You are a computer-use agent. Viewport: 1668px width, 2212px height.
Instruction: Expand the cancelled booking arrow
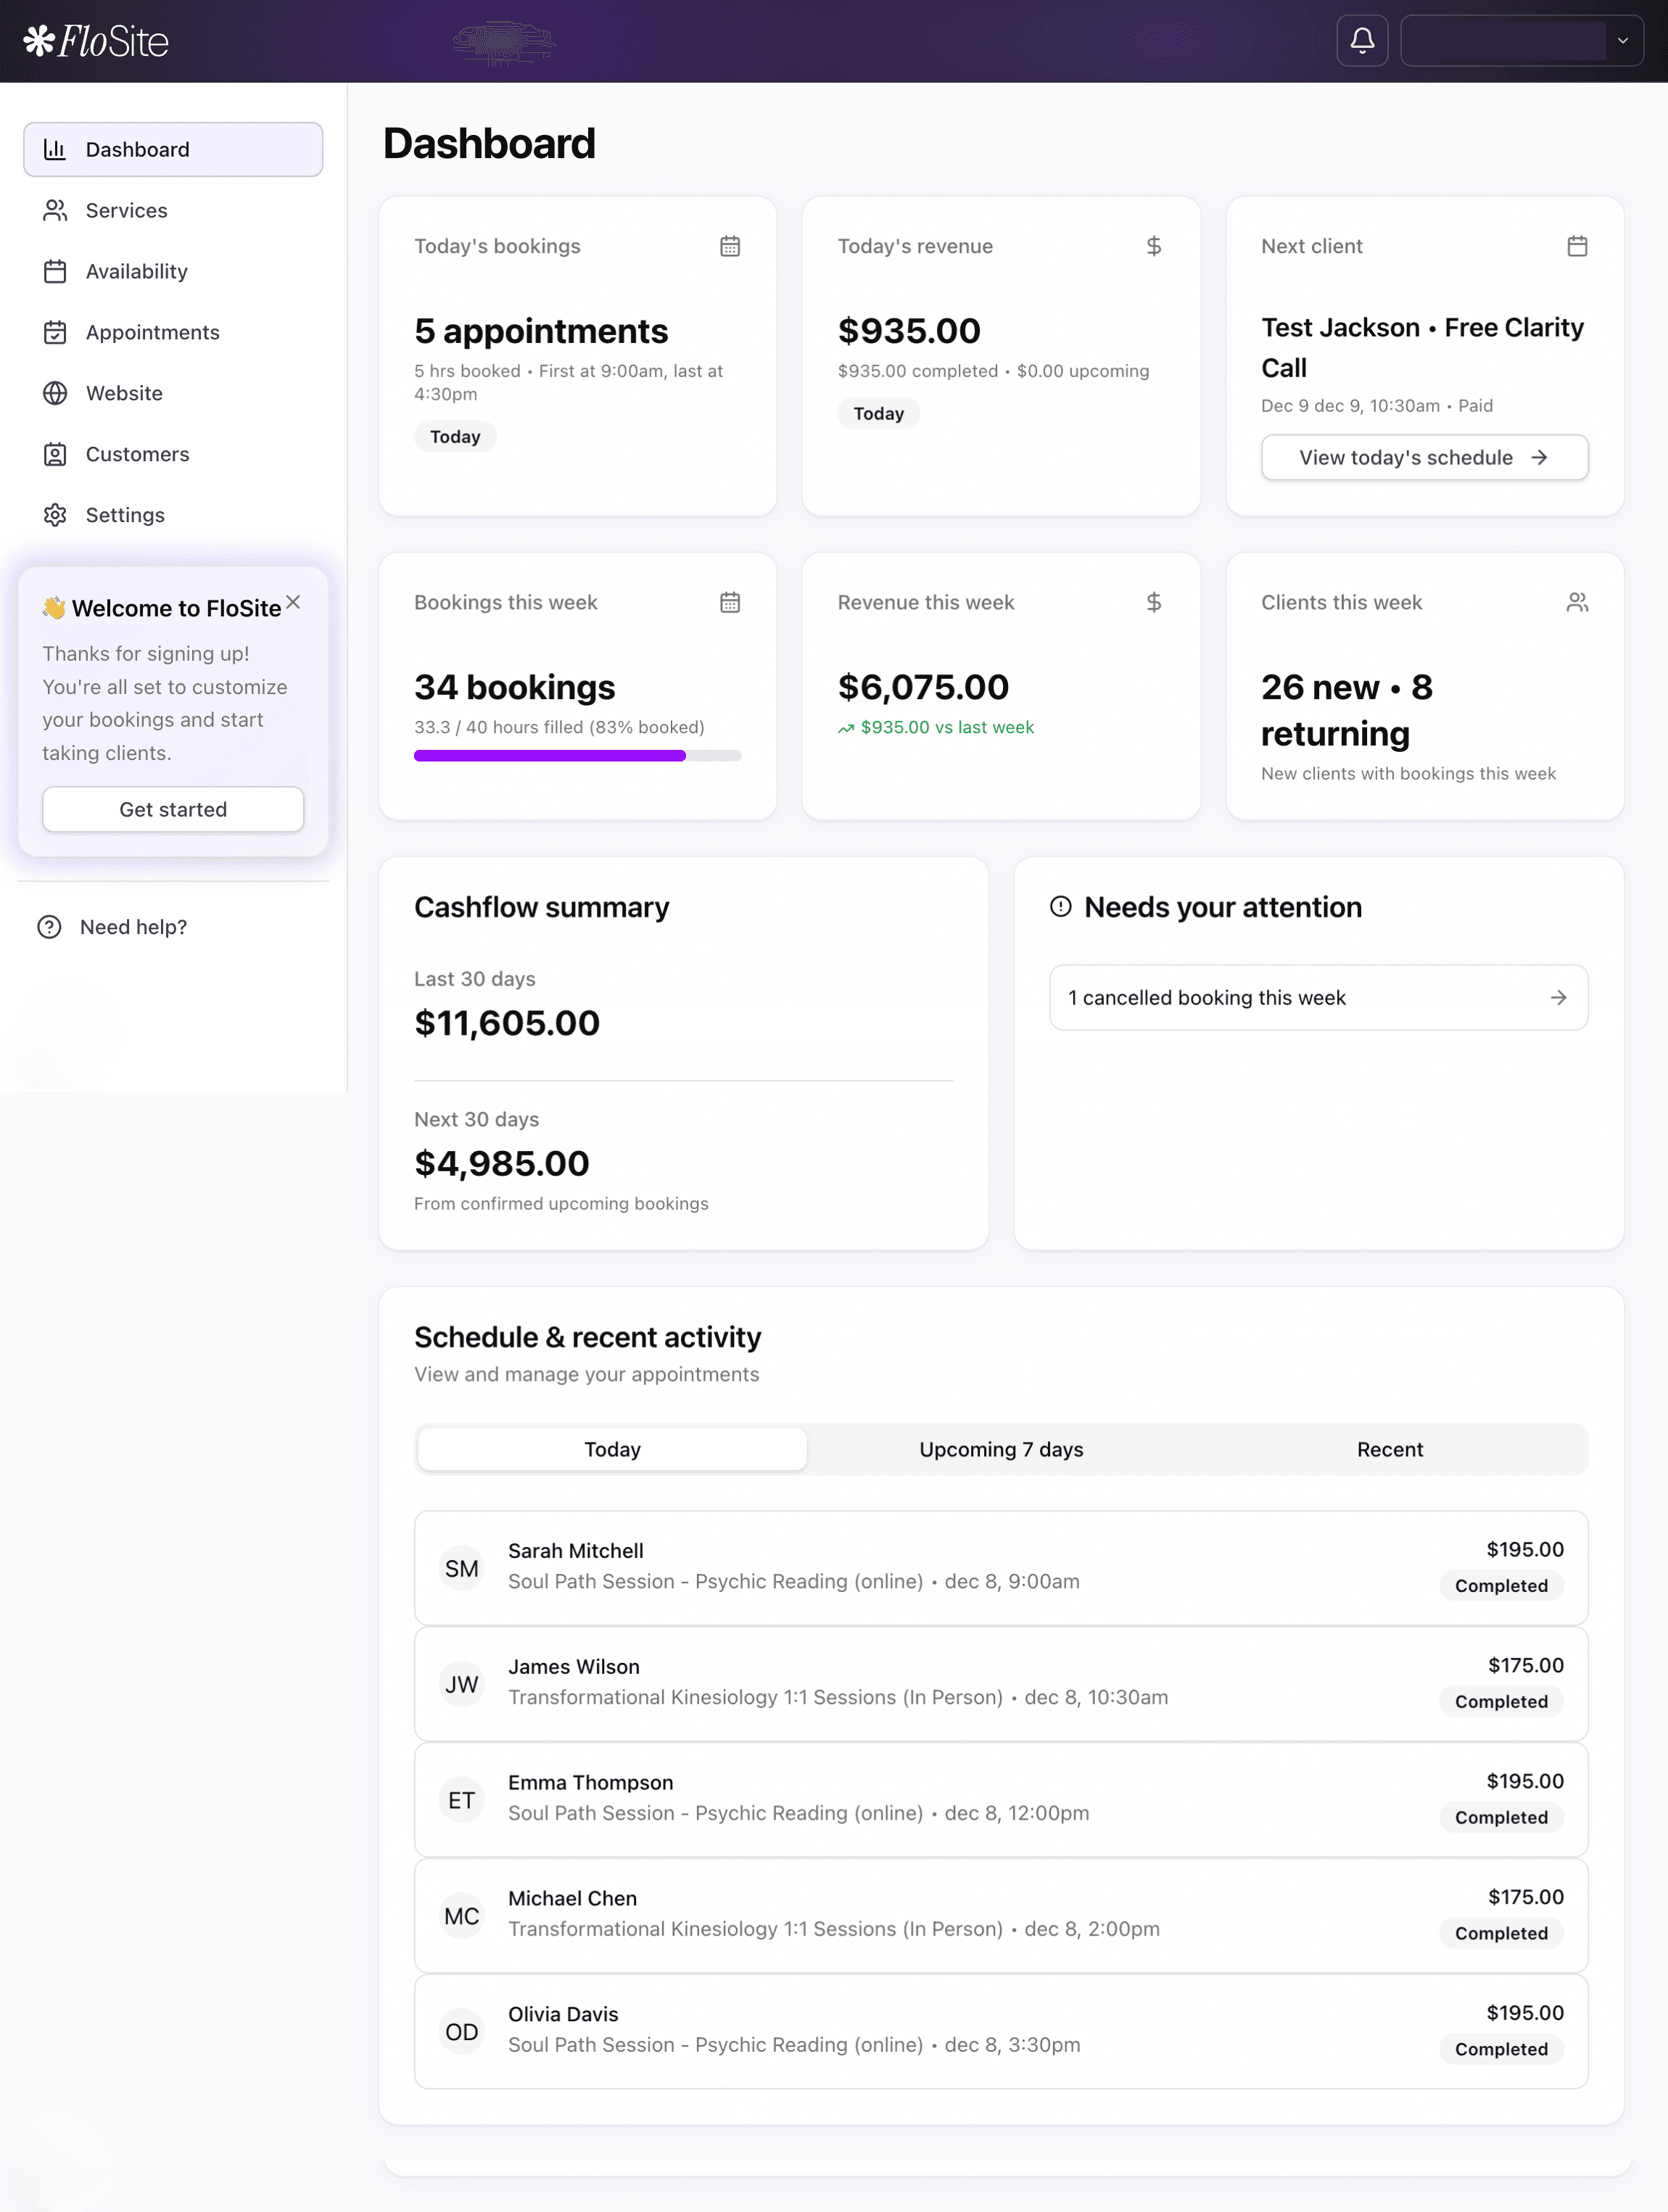coord(1558,997)
